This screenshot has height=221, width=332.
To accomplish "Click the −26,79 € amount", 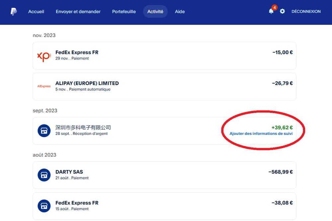I will point(282,83).
